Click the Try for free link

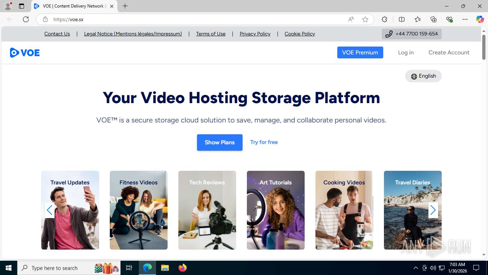coord(264,142)
